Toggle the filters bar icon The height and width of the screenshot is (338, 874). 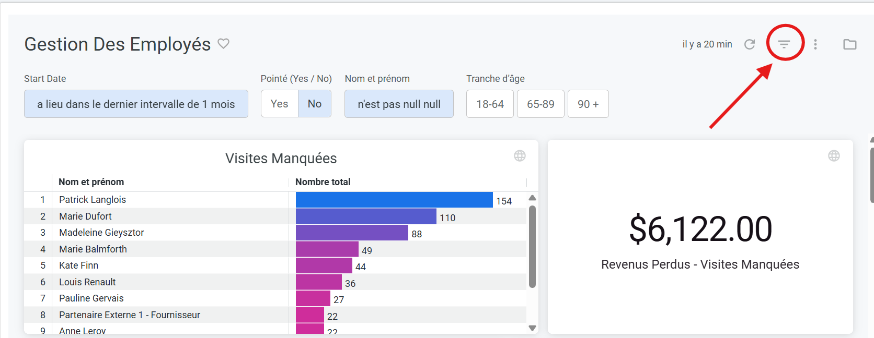[x=784, y=44]
